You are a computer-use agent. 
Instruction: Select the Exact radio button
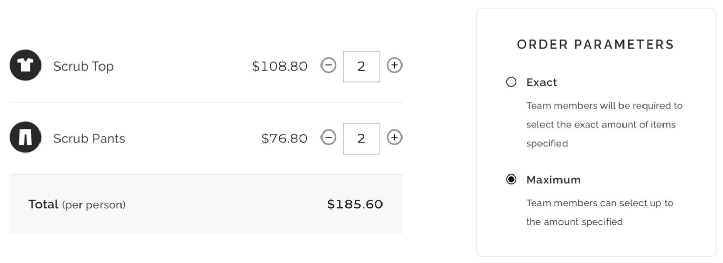(511, 82)
